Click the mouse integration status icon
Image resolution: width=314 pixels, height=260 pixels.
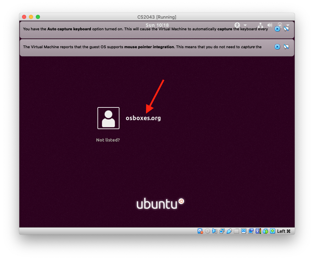click(x=265, y=231)
